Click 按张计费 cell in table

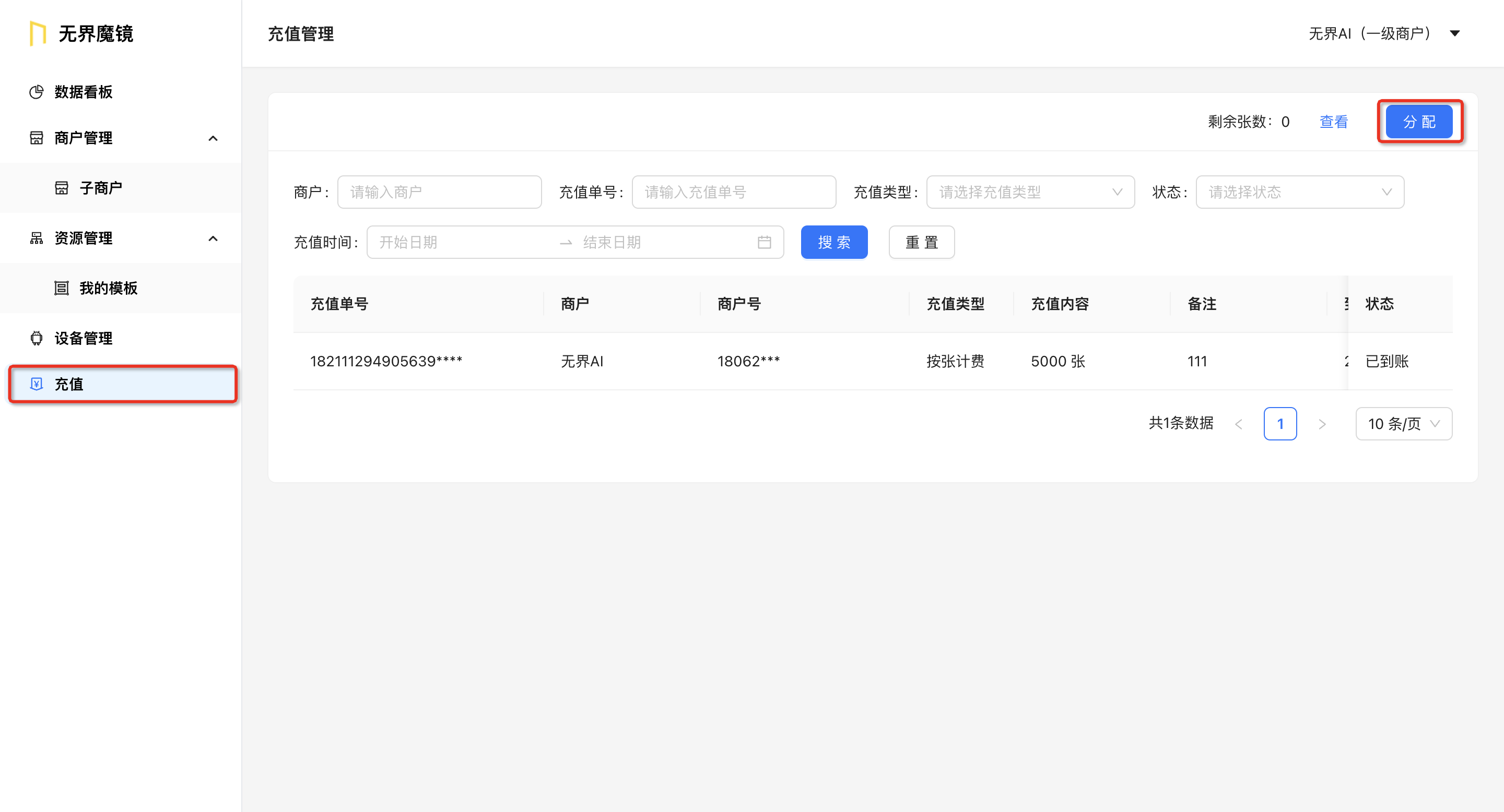pos(955,361)
